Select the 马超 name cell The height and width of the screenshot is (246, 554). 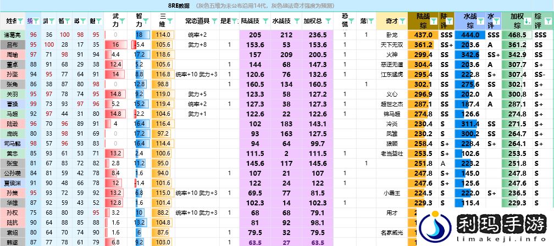13,114
